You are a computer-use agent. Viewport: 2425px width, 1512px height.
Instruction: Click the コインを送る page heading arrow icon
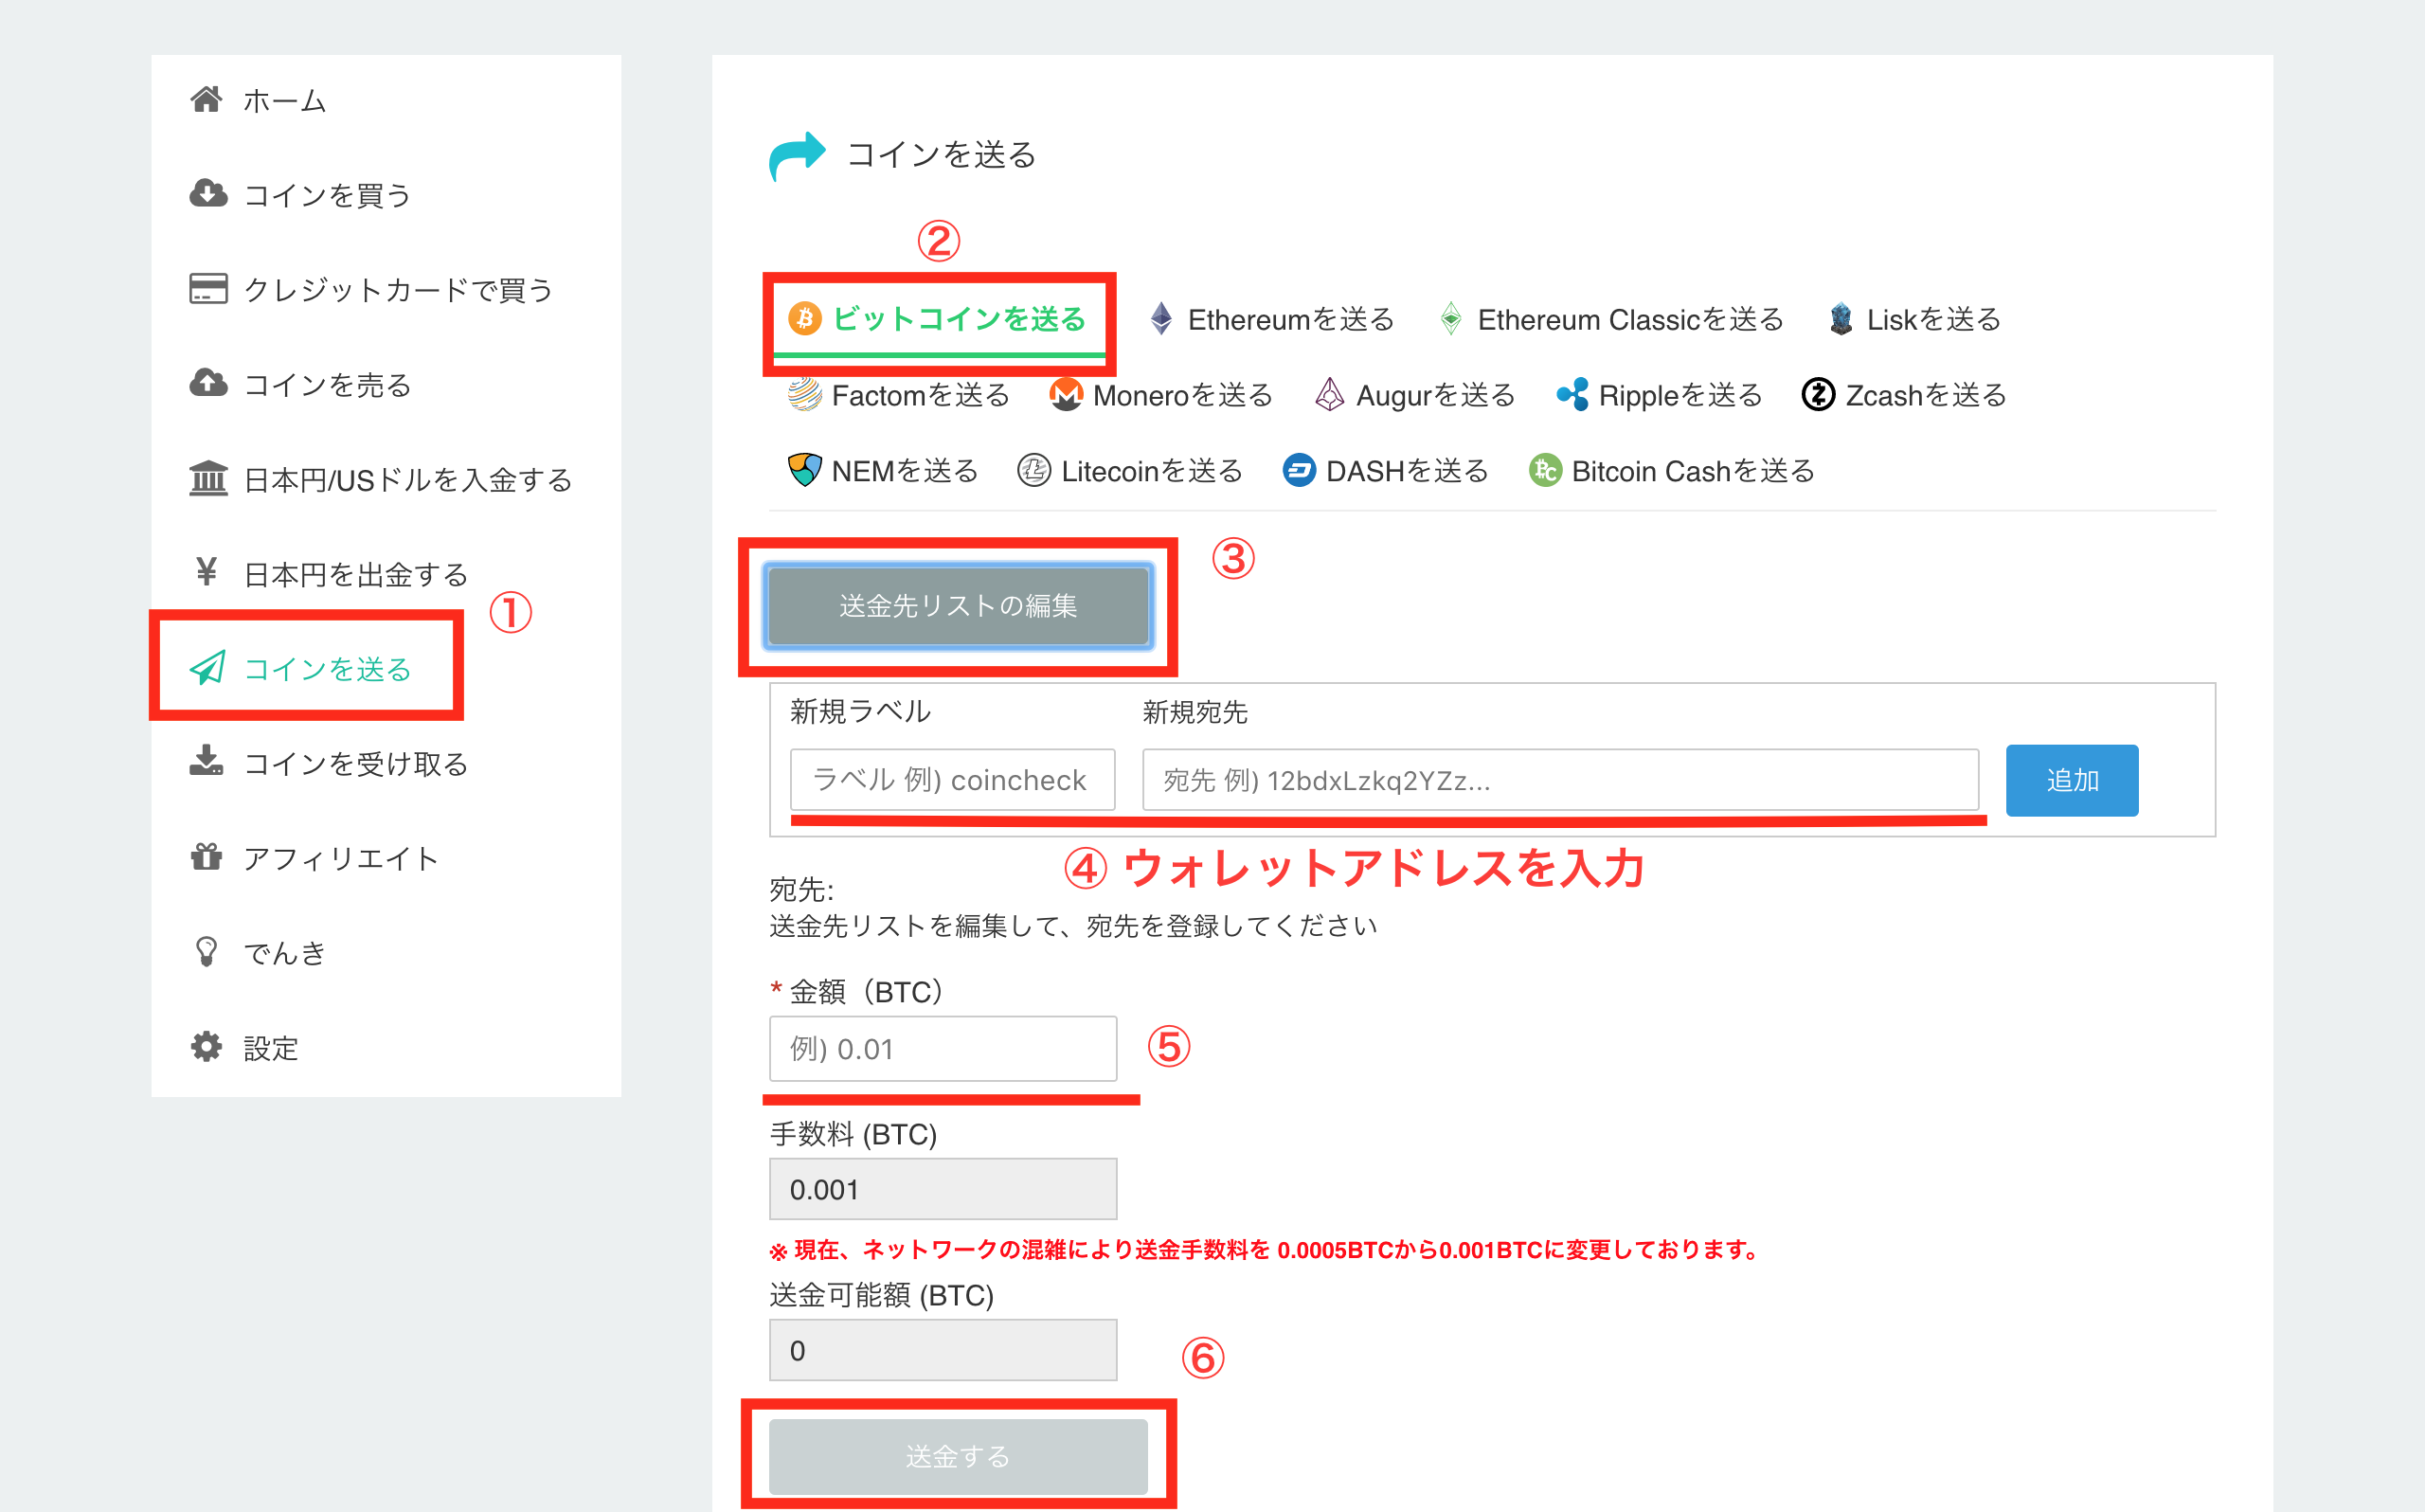click(797, 155)
